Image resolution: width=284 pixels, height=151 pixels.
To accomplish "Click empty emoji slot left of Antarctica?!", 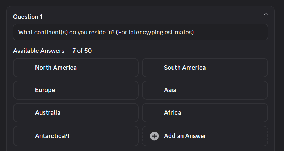I will click(25, 136).
